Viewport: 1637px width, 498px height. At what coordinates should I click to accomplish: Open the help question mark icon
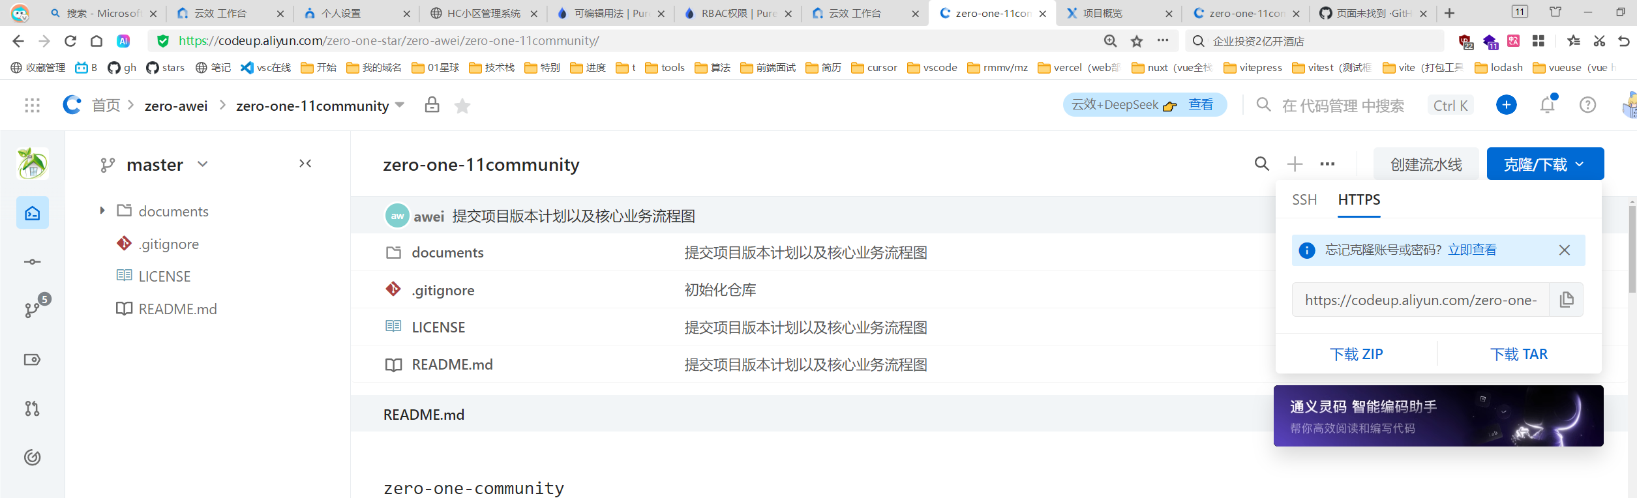coord(1587,105)
